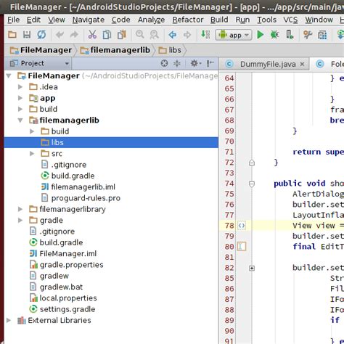
Task: Click the Make Project icon
Action: point(205,35)
